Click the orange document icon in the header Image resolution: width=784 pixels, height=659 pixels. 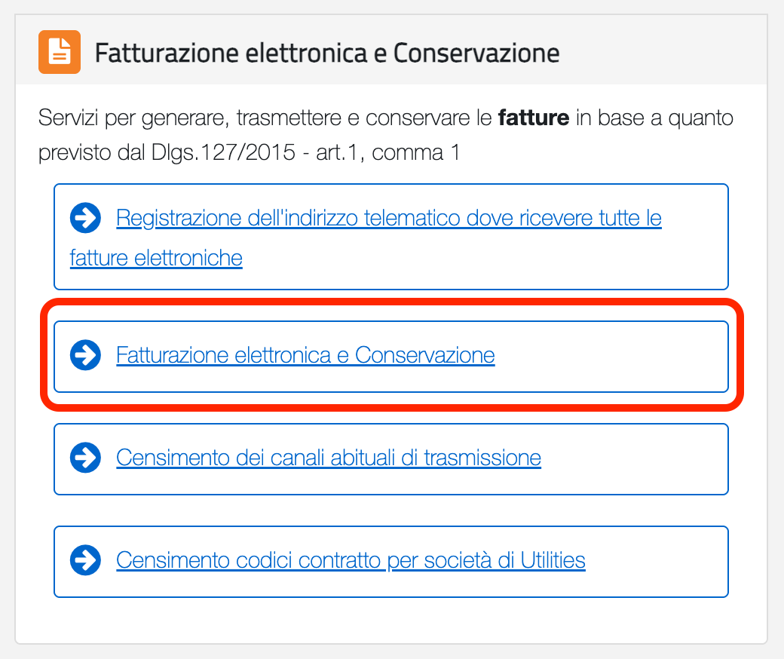57,52
